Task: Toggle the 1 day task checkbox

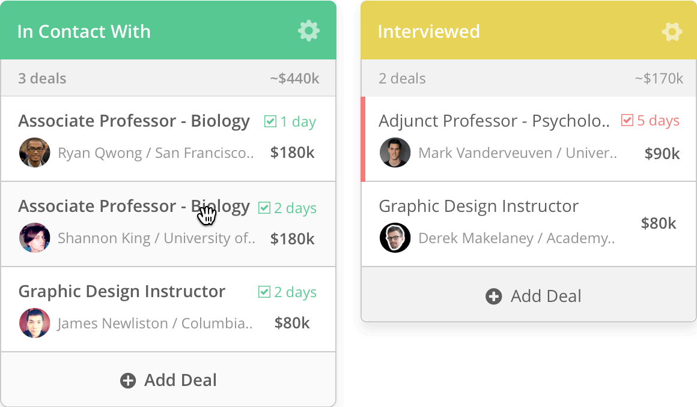Action: point(270,121)
